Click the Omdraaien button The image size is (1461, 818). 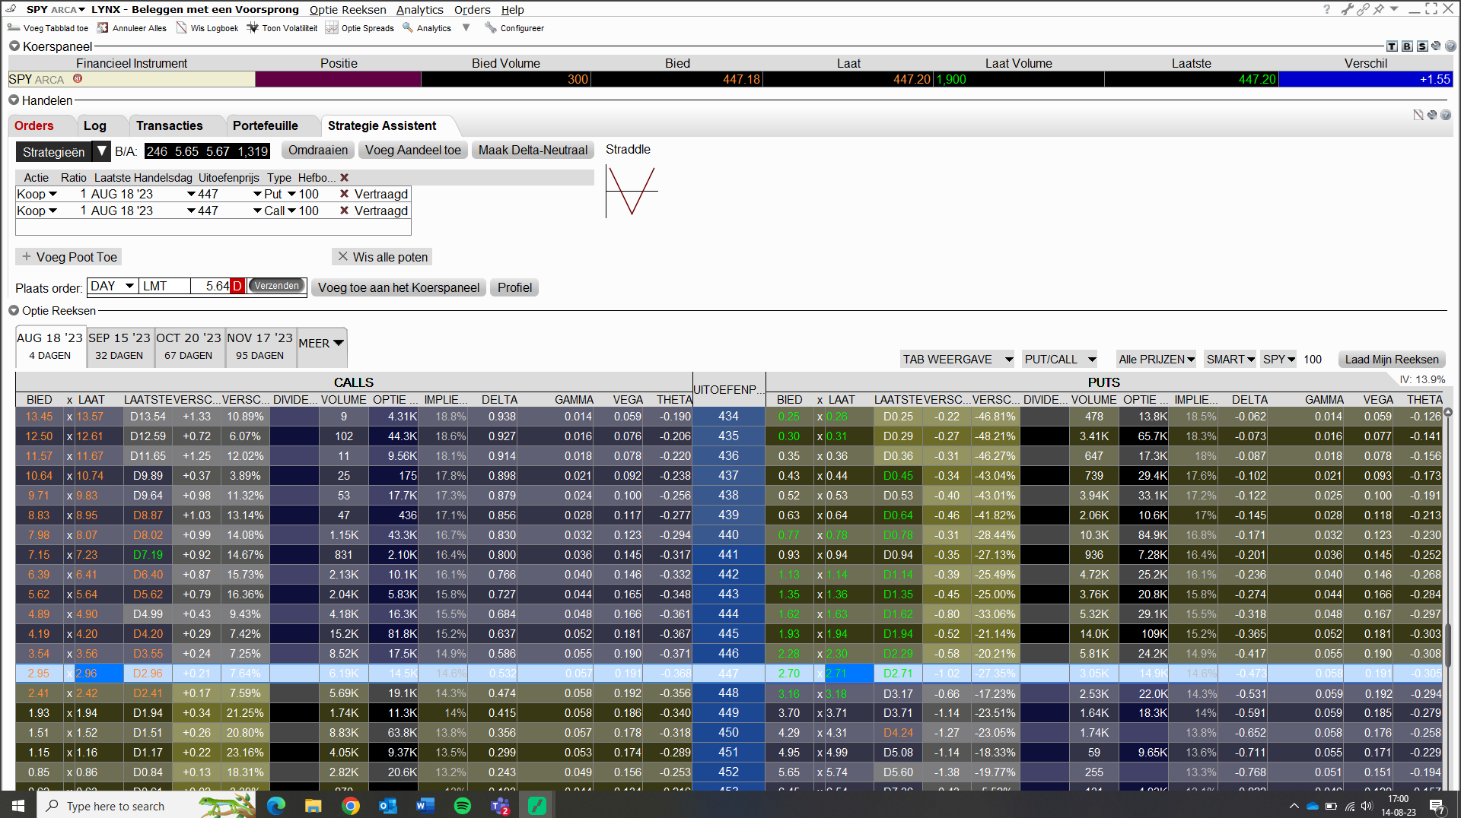(318, 150)
